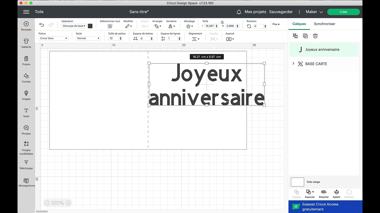Viewport: 380px width, 213px height.
Task: Delete the selected layer with trash icon
Action: [315, 36]
